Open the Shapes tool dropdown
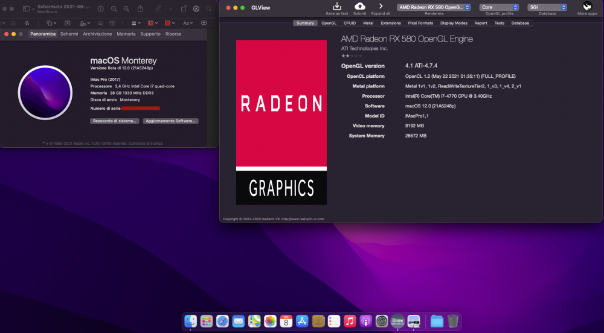 [x=51, y=23]
